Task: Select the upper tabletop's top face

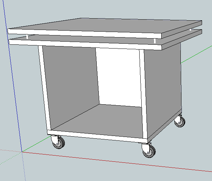Action: pos(105,25)
